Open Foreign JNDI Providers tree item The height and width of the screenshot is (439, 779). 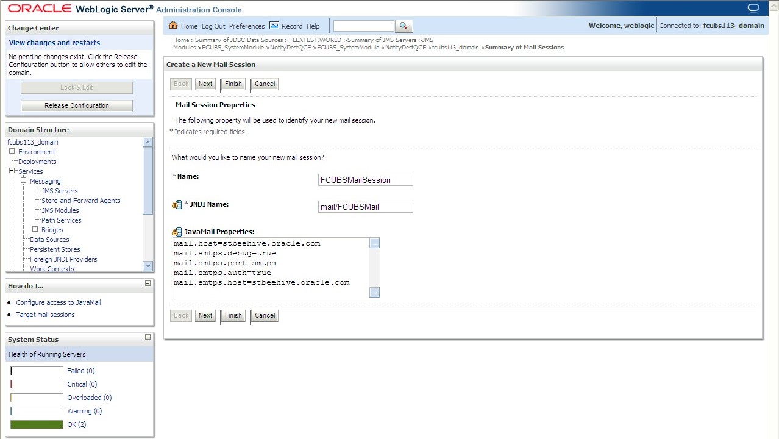(63, 259)
